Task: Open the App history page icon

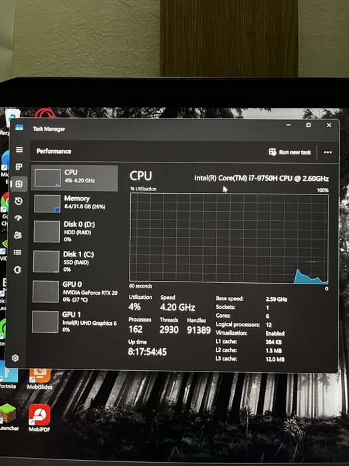Action: [x=19, y=201]
